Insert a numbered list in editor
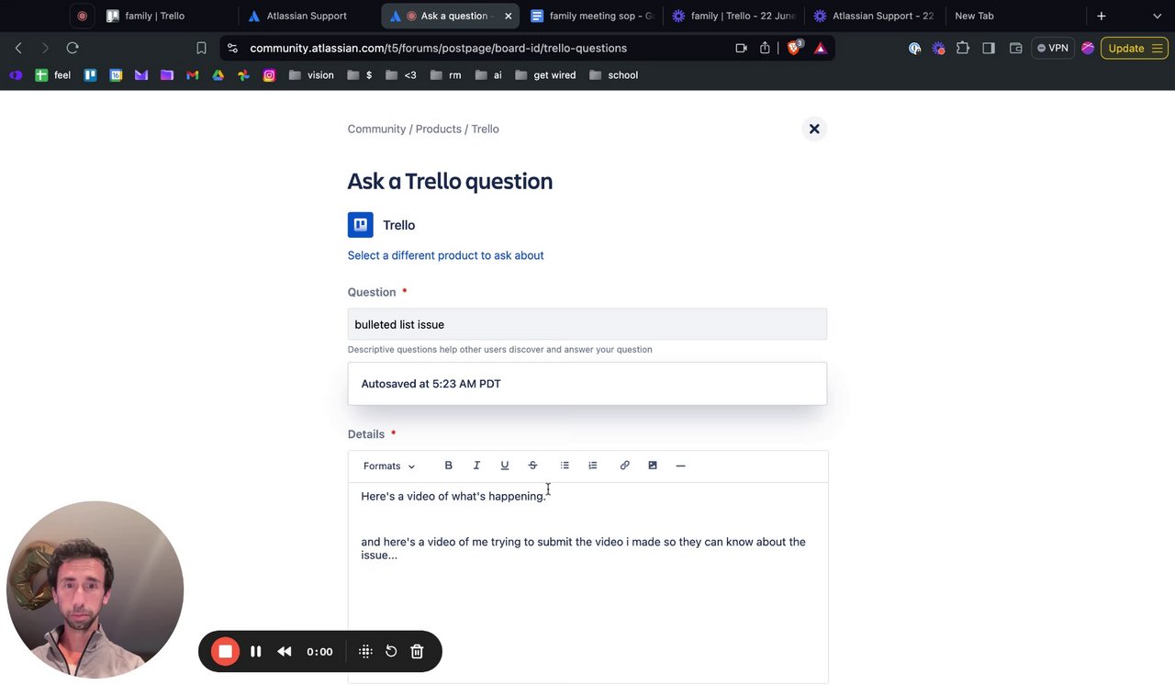 coord(593,466)
